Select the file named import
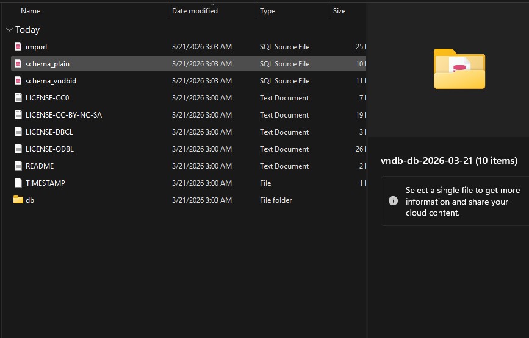 (37, 47)
